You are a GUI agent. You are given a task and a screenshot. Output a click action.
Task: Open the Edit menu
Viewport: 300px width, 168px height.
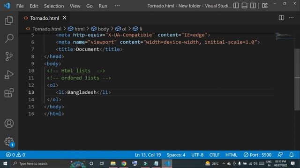[x=34, y=6]
